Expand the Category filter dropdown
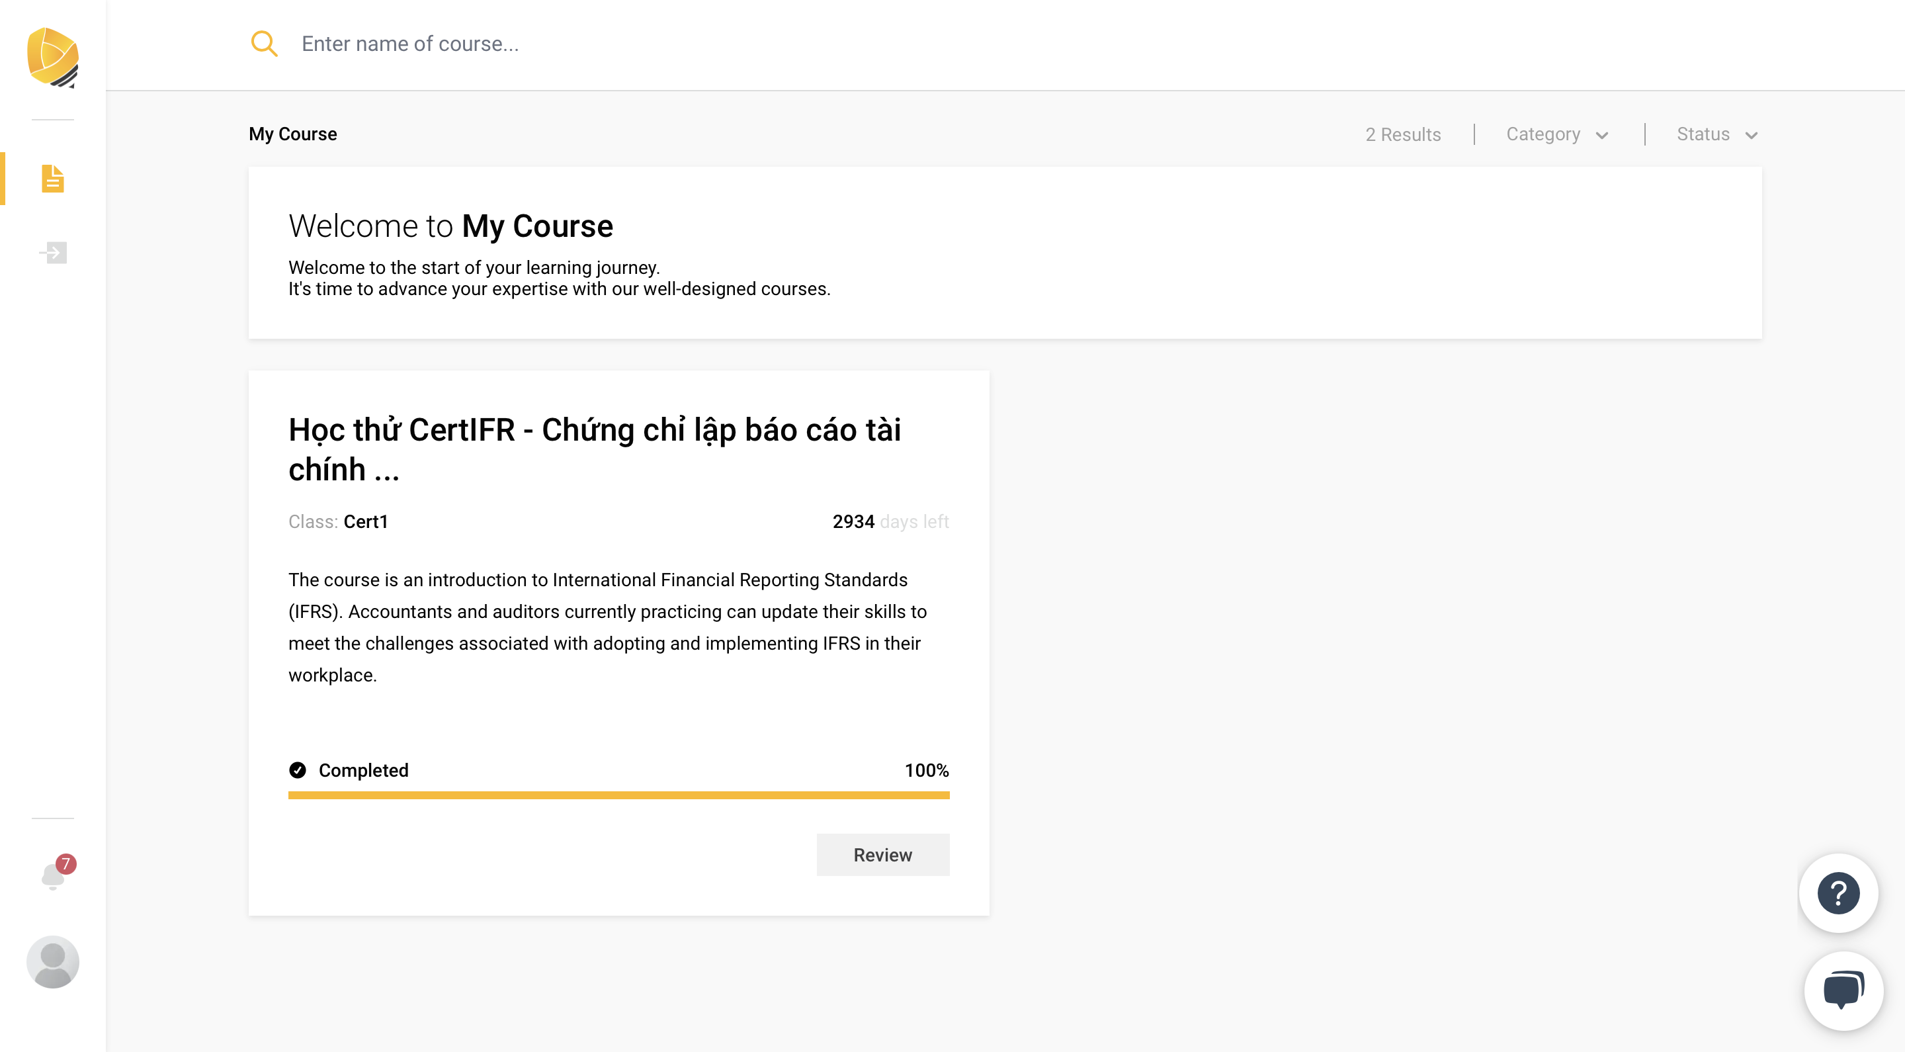The width and height of the screenshot is (1905, 1052). (x=1558, y=134)
